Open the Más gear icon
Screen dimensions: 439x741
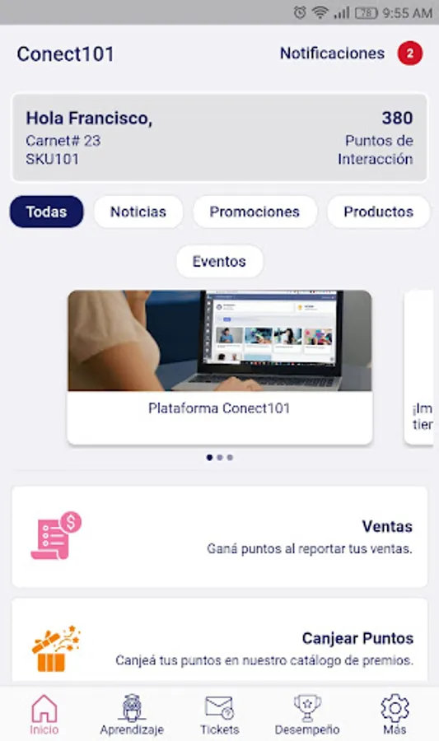click(395, 707)
